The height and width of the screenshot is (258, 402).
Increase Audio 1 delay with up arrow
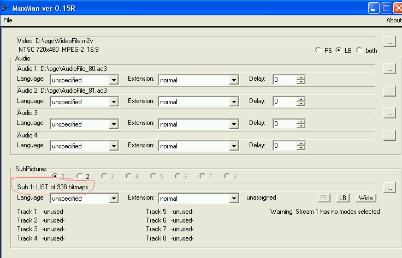click(x=301, y=77)
